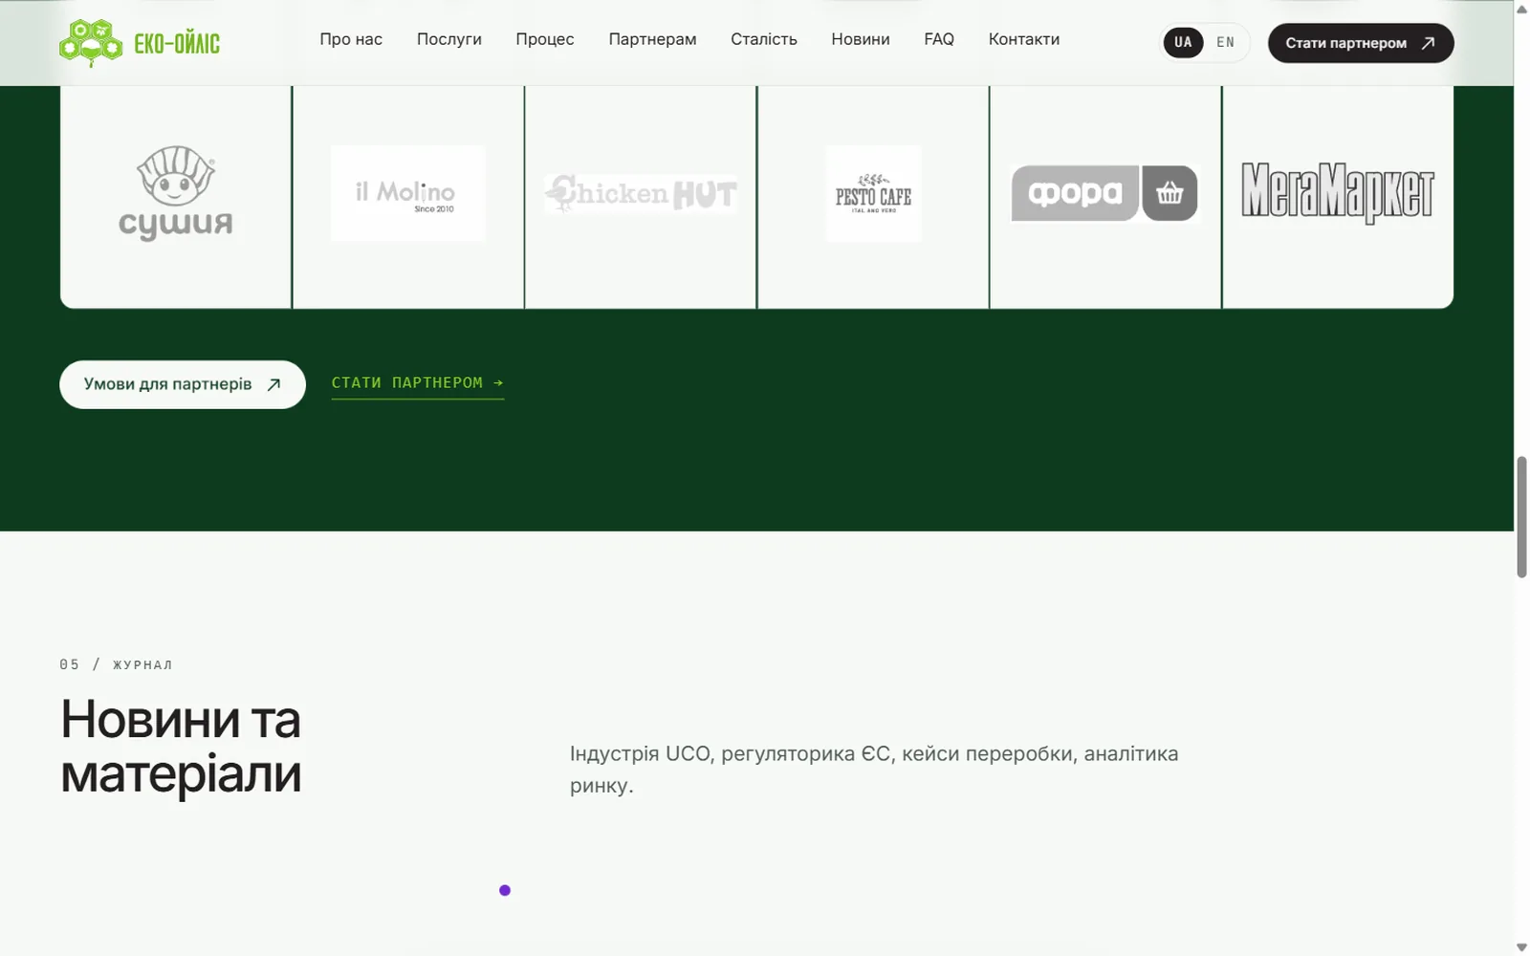The width and height of the screenshot is (1530, 956).
Task: Open the Сушия partner logo
Action: point(175,193)
